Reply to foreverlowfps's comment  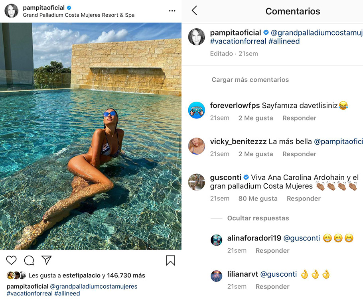[299, 118]
